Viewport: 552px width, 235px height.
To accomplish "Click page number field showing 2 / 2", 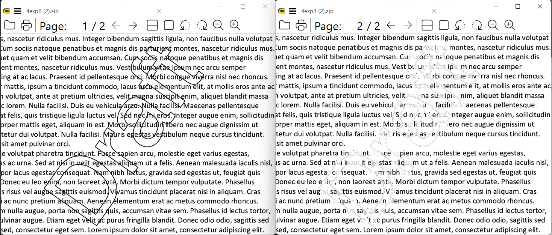I will 369,26.
